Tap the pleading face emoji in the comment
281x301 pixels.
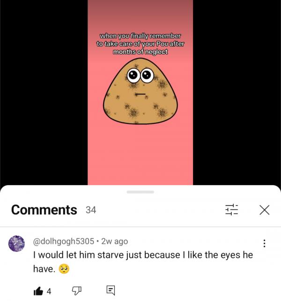pos(64,269)
